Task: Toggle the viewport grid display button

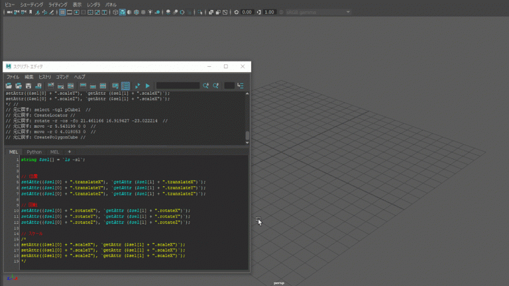Action: click(62, 12)
